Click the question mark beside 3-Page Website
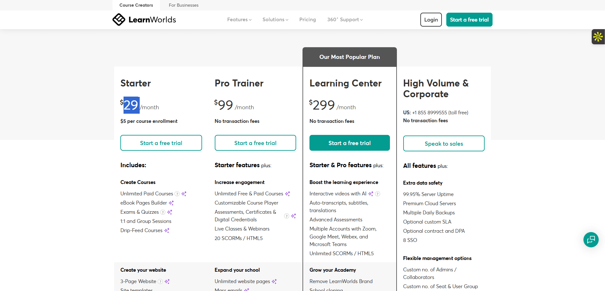This screenshot has width=605, height=291. pos(160,282)
